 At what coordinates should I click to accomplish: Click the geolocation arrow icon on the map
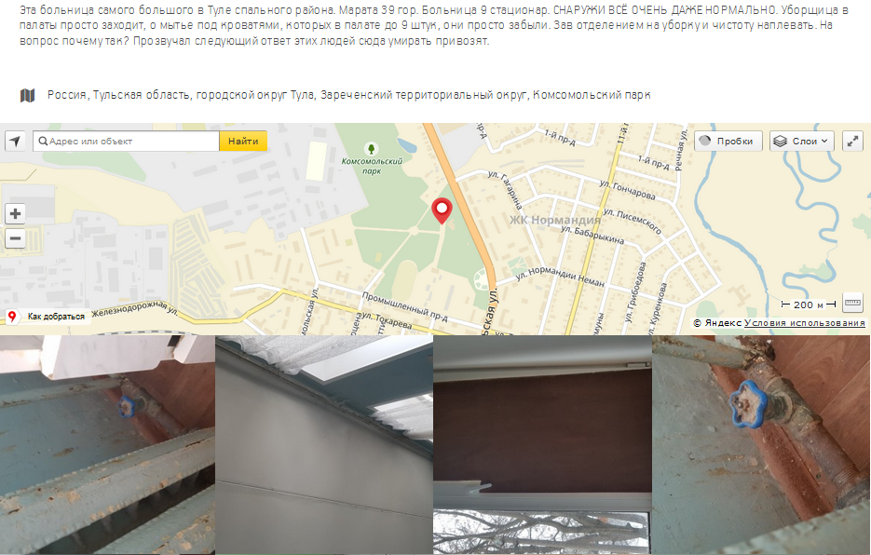(16, 142)
